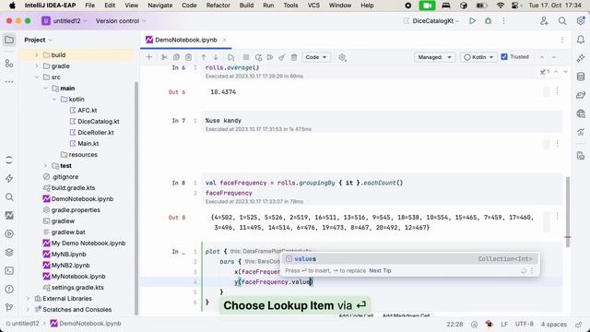The image size is (590, 332).
Task: Open the DiceCatalogKt run configuration dropdown
Action: (x=431, y=21)
